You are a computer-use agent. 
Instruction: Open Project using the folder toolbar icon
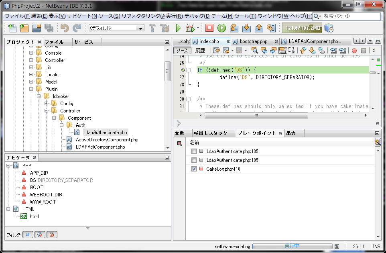37,28
